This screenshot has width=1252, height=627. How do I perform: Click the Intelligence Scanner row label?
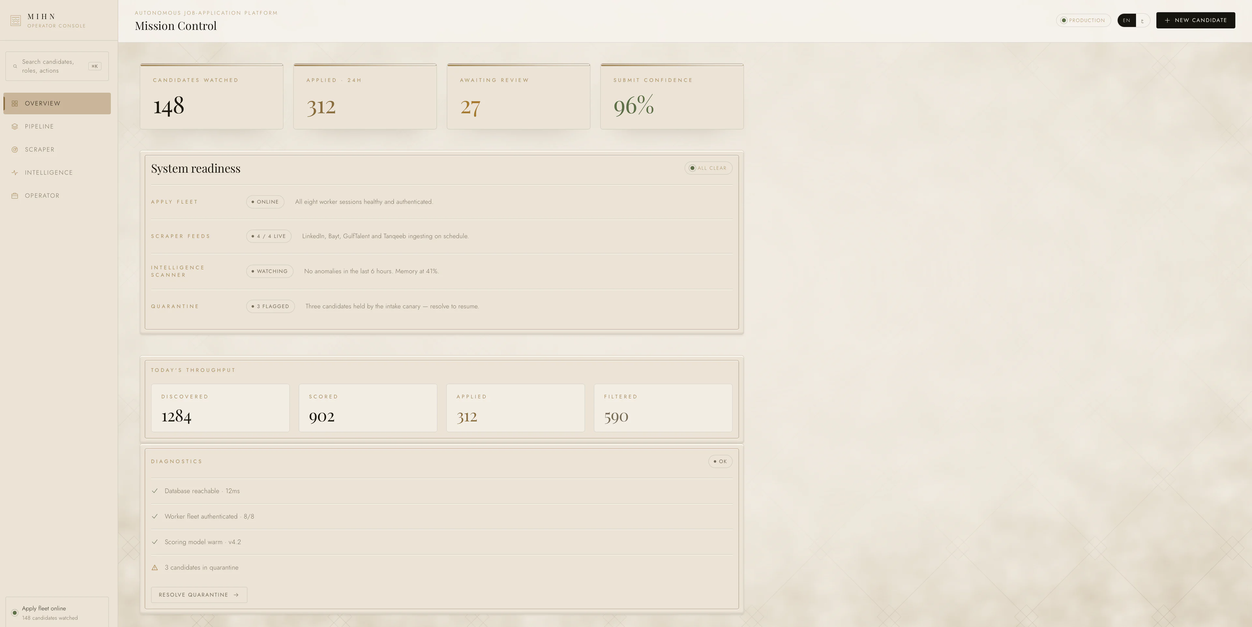coord(178,271)
